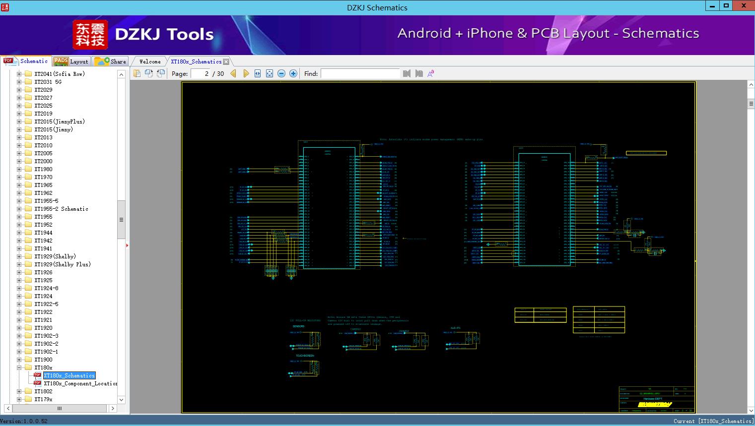Zoom out with the minus icon
This screenshot has width=755, height=426.
click(281, 73)
